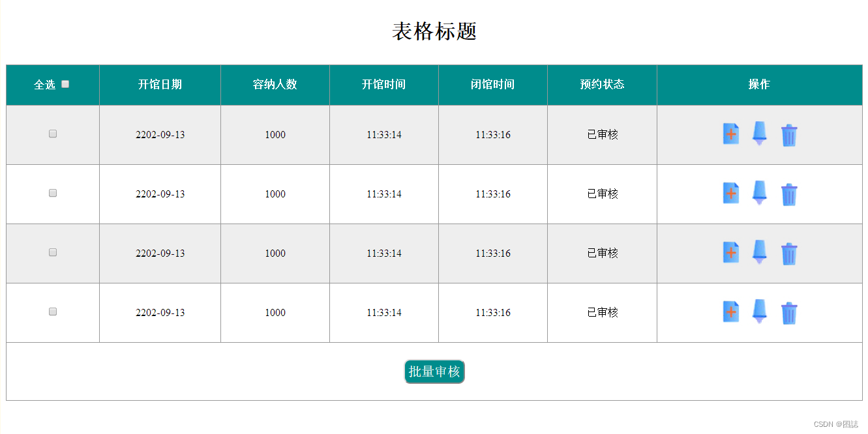Toggle the 全选 select-all checkbox in header

(x=65, y=84)
